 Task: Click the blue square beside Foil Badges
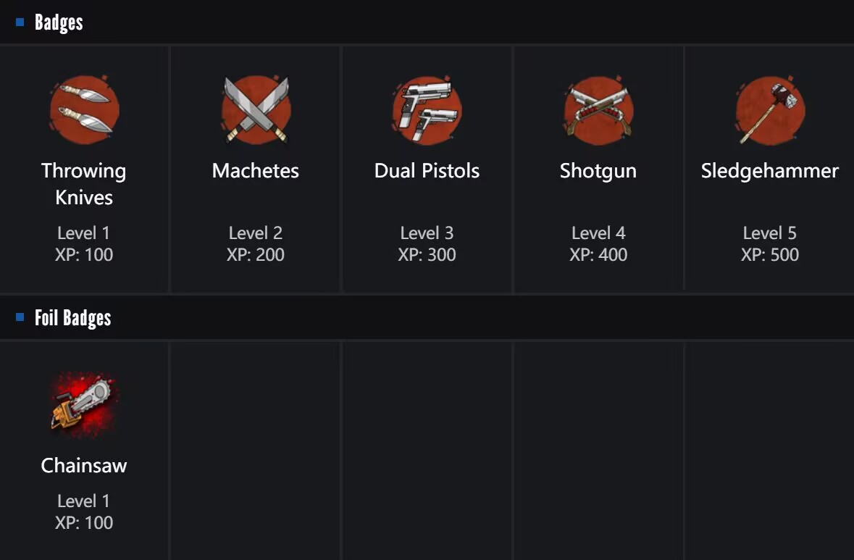click(x=20, y=317)
